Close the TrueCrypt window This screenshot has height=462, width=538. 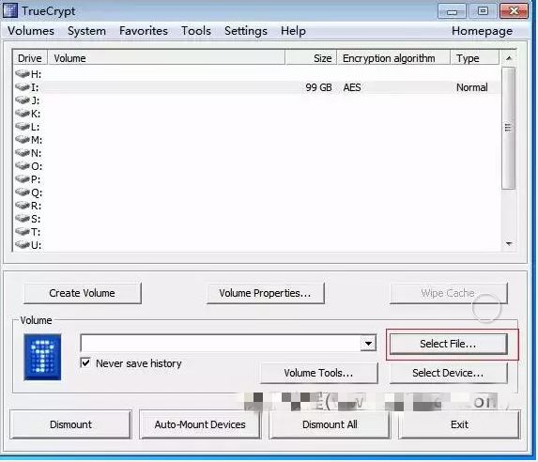[x=514, y=11]
